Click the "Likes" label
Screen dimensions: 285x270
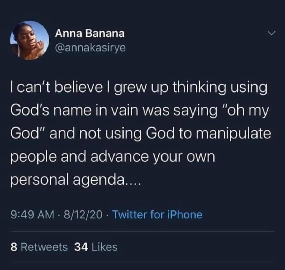(x=104, y=247)
